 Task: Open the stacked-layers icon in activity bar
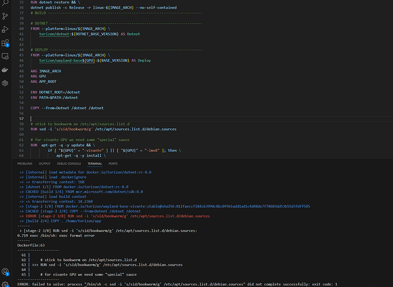[5, 83]
